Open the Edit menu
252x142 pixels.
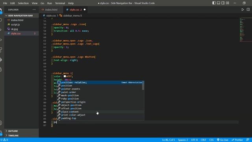coord(12,3)
